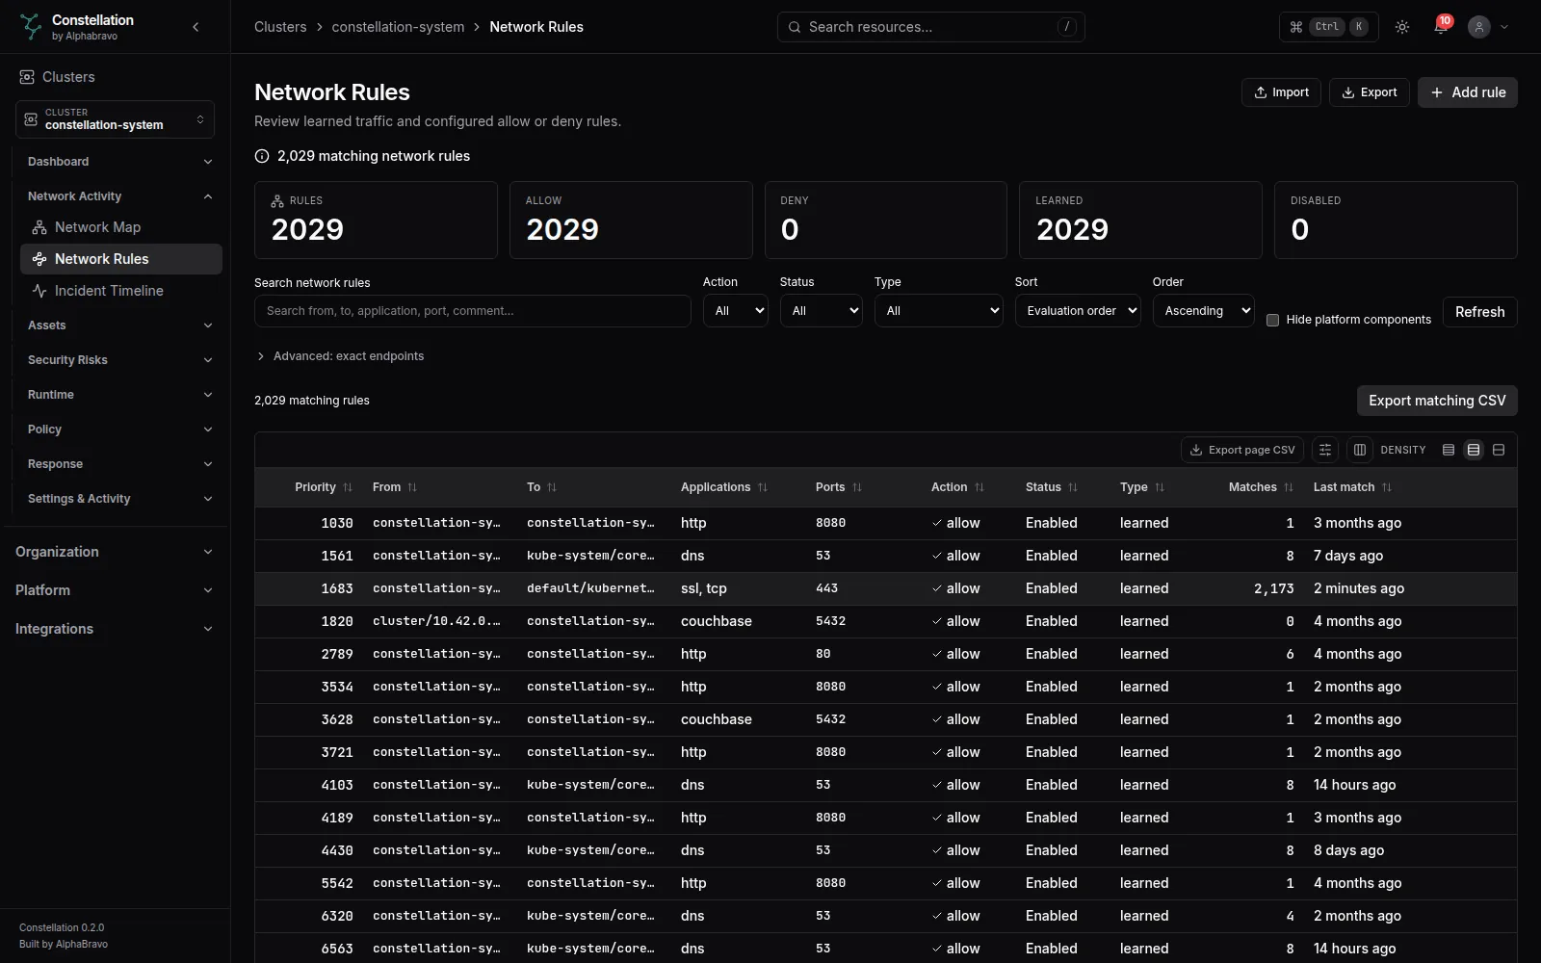Click Add rule button
The height and width of the screenshot is (963, 1541).
pos(1468,92)
